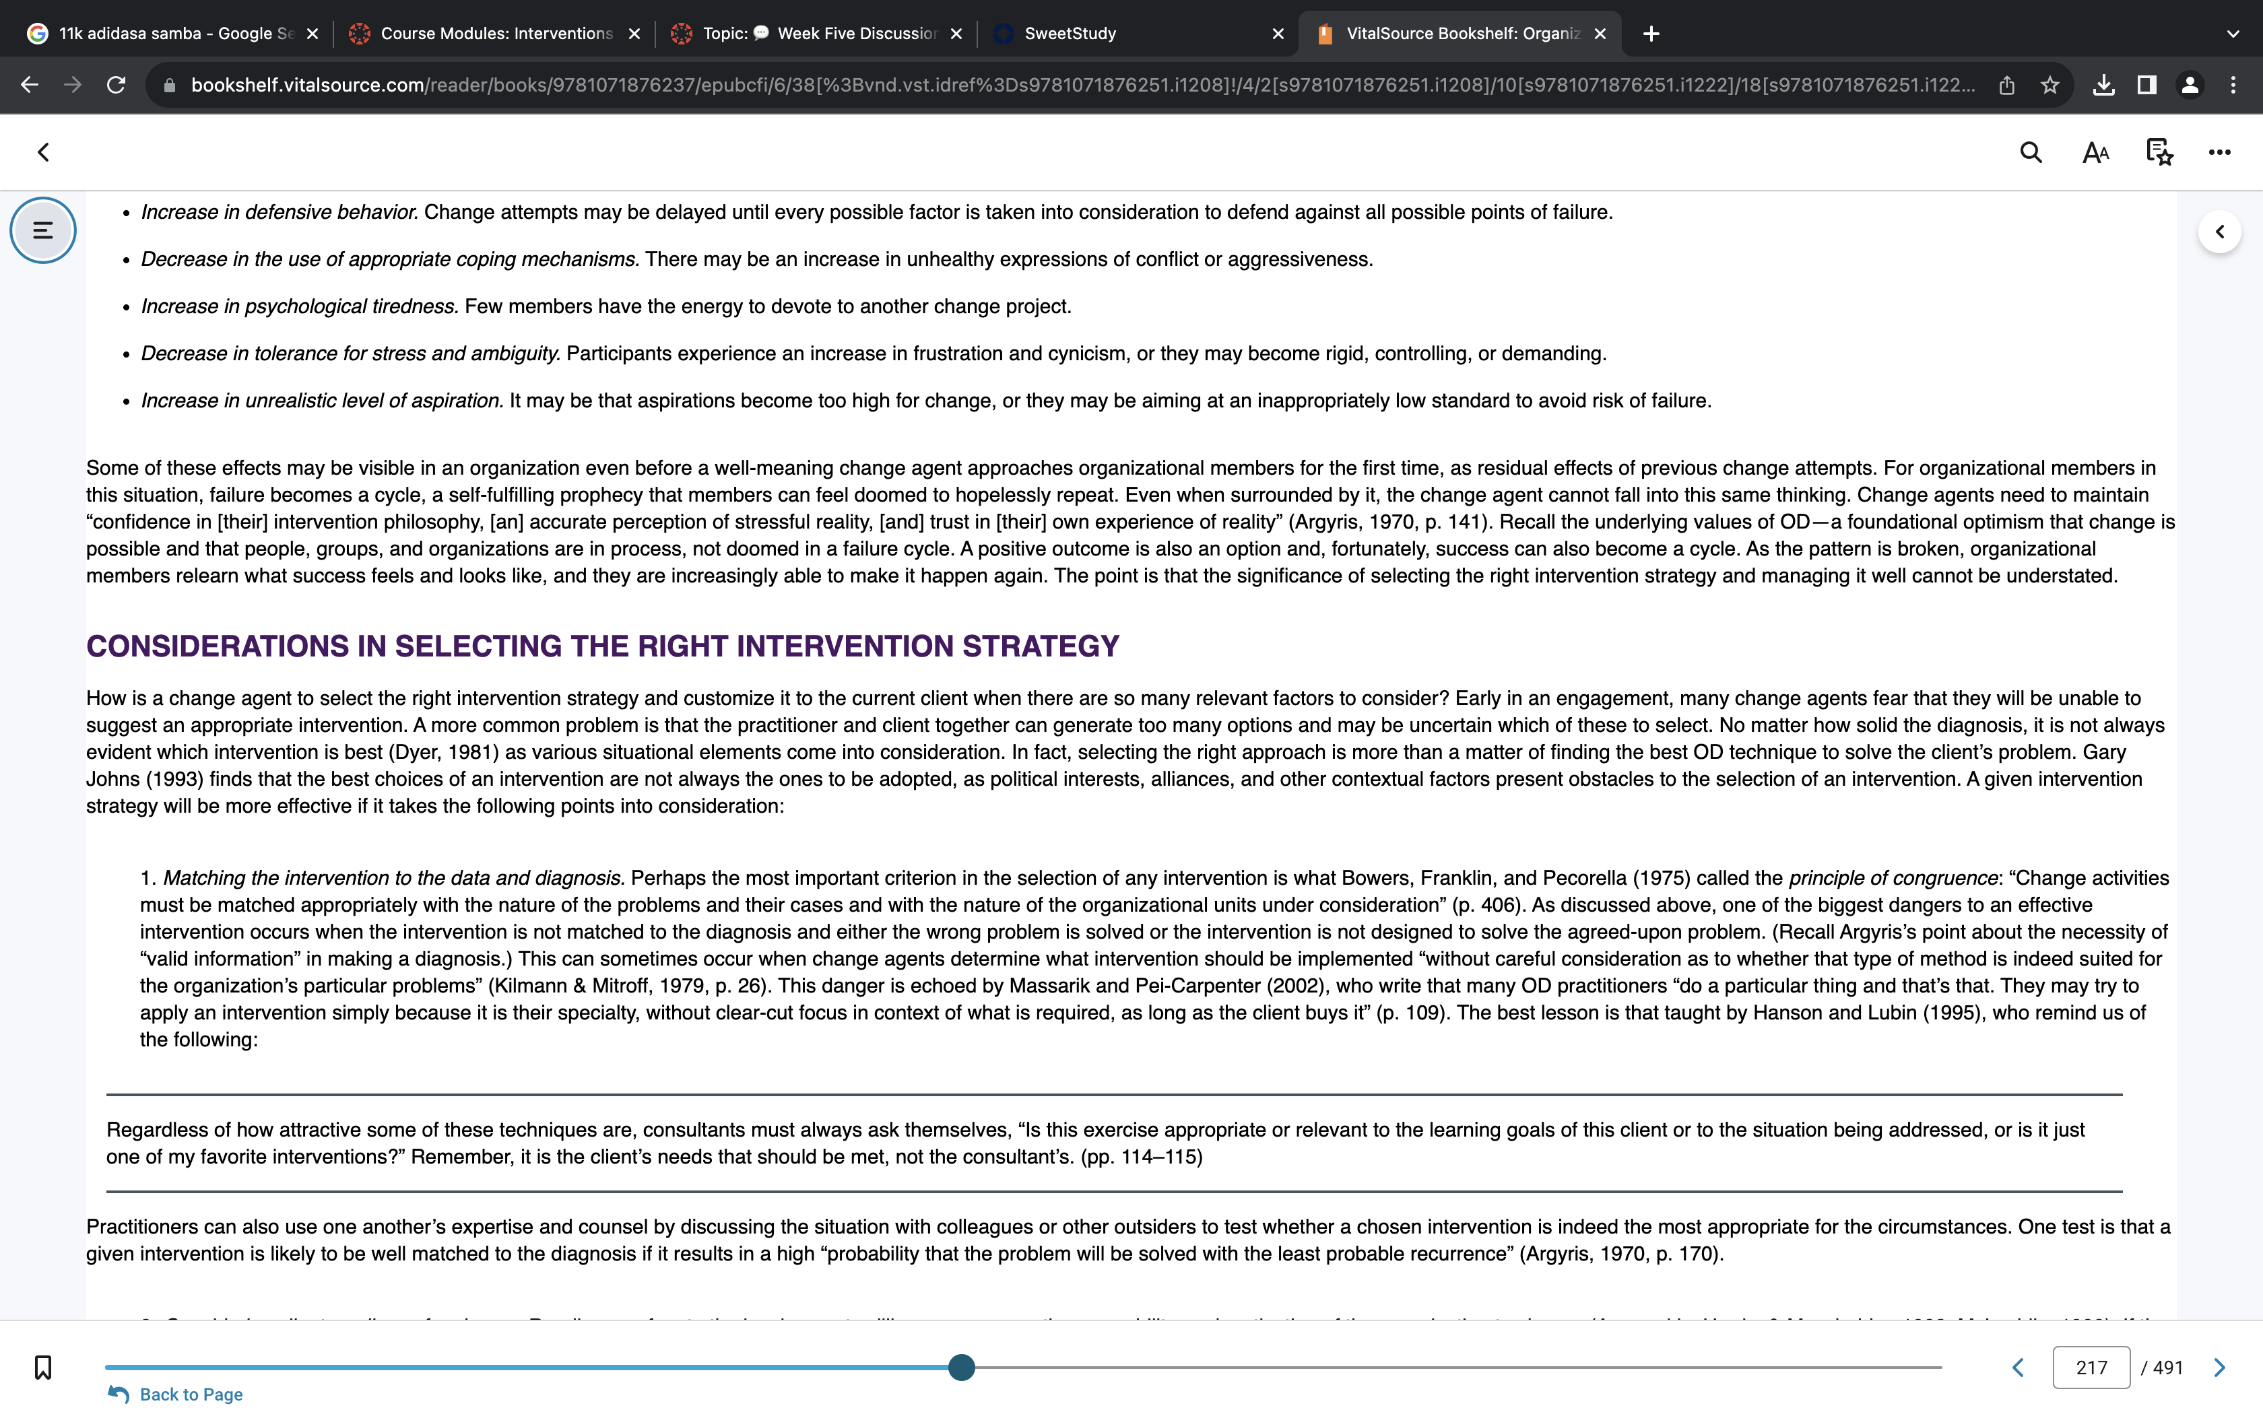Click the address bar URL
Screen dimensions: 2263x1414
tap(1083, 85)
